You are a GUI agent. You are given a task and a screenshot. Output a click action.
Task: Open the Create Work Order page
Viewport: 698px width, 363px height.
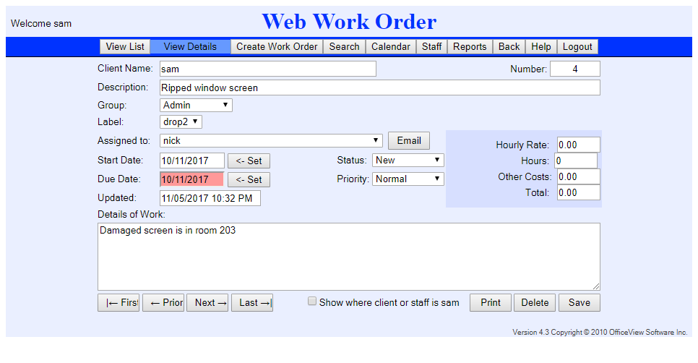pyautogui.click(x=277, y=46)
